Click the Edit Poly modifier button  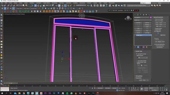(x=147, y=23)
